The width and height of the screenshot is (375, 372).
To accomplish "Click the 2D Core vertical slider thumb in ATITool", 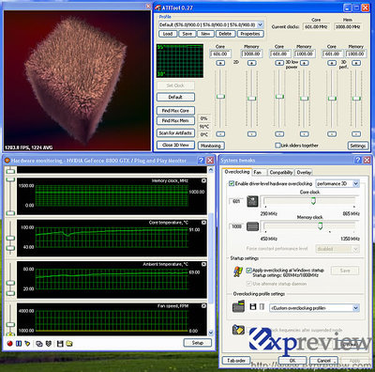I will (220, 96).
